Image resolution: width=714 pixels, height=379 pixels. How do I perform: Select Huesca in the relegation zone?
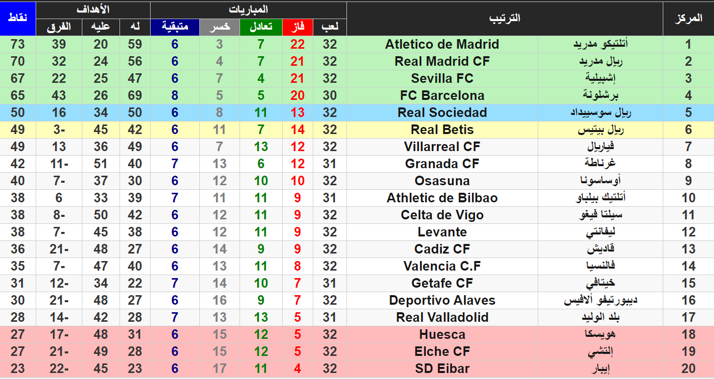442,334
